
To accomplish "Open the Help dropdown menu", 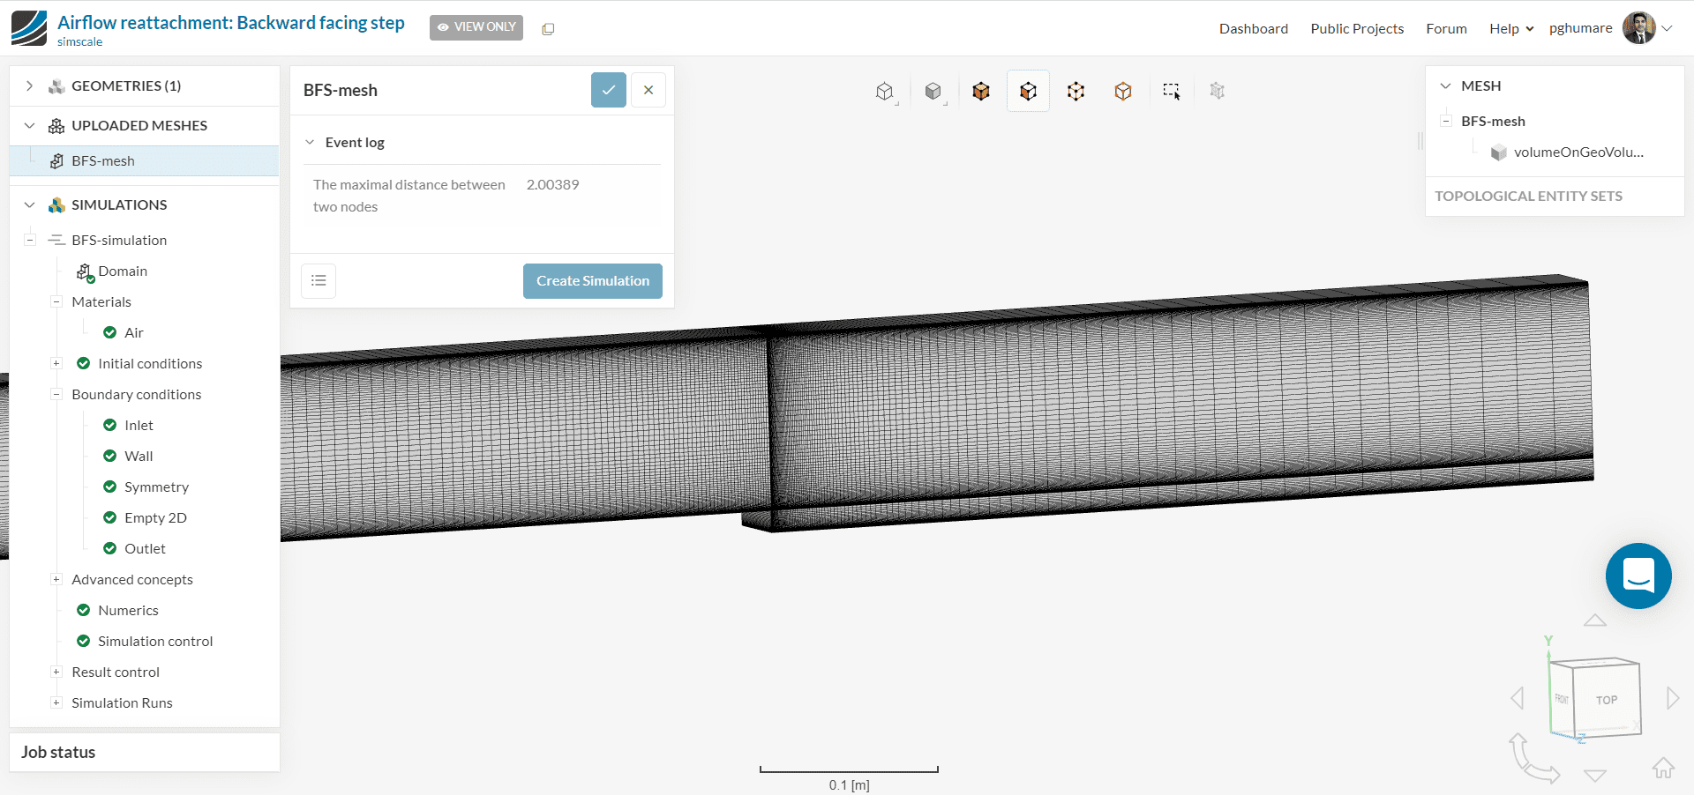I will coord(1510,28).
